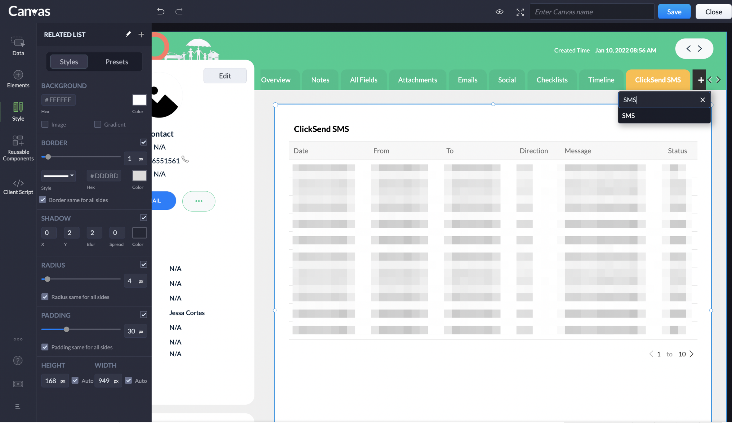Screen dimensions: 732x423
Task: Open the Social tab
Action: 507,80
